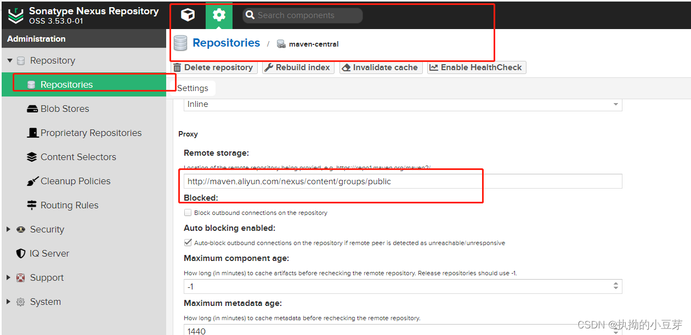Click the Invalidate cache button
The image size is (691, 335).
point(381,67)
